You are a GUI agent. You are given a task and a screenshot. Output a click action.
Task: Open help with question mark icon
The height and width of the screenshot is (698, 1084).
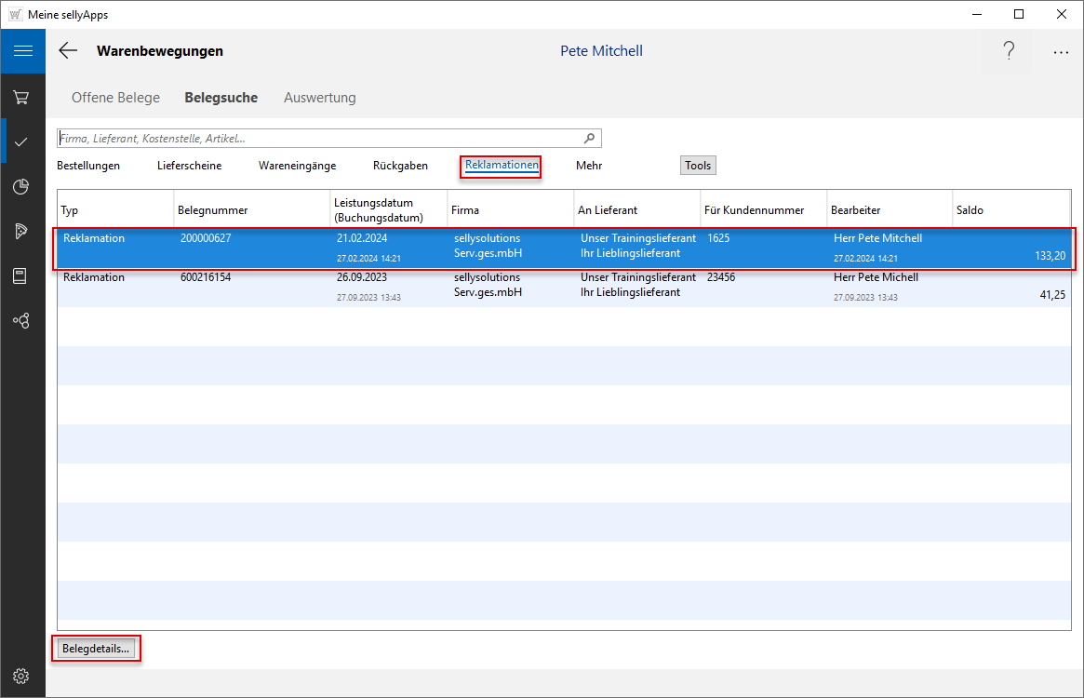(x=1009, y=51)
